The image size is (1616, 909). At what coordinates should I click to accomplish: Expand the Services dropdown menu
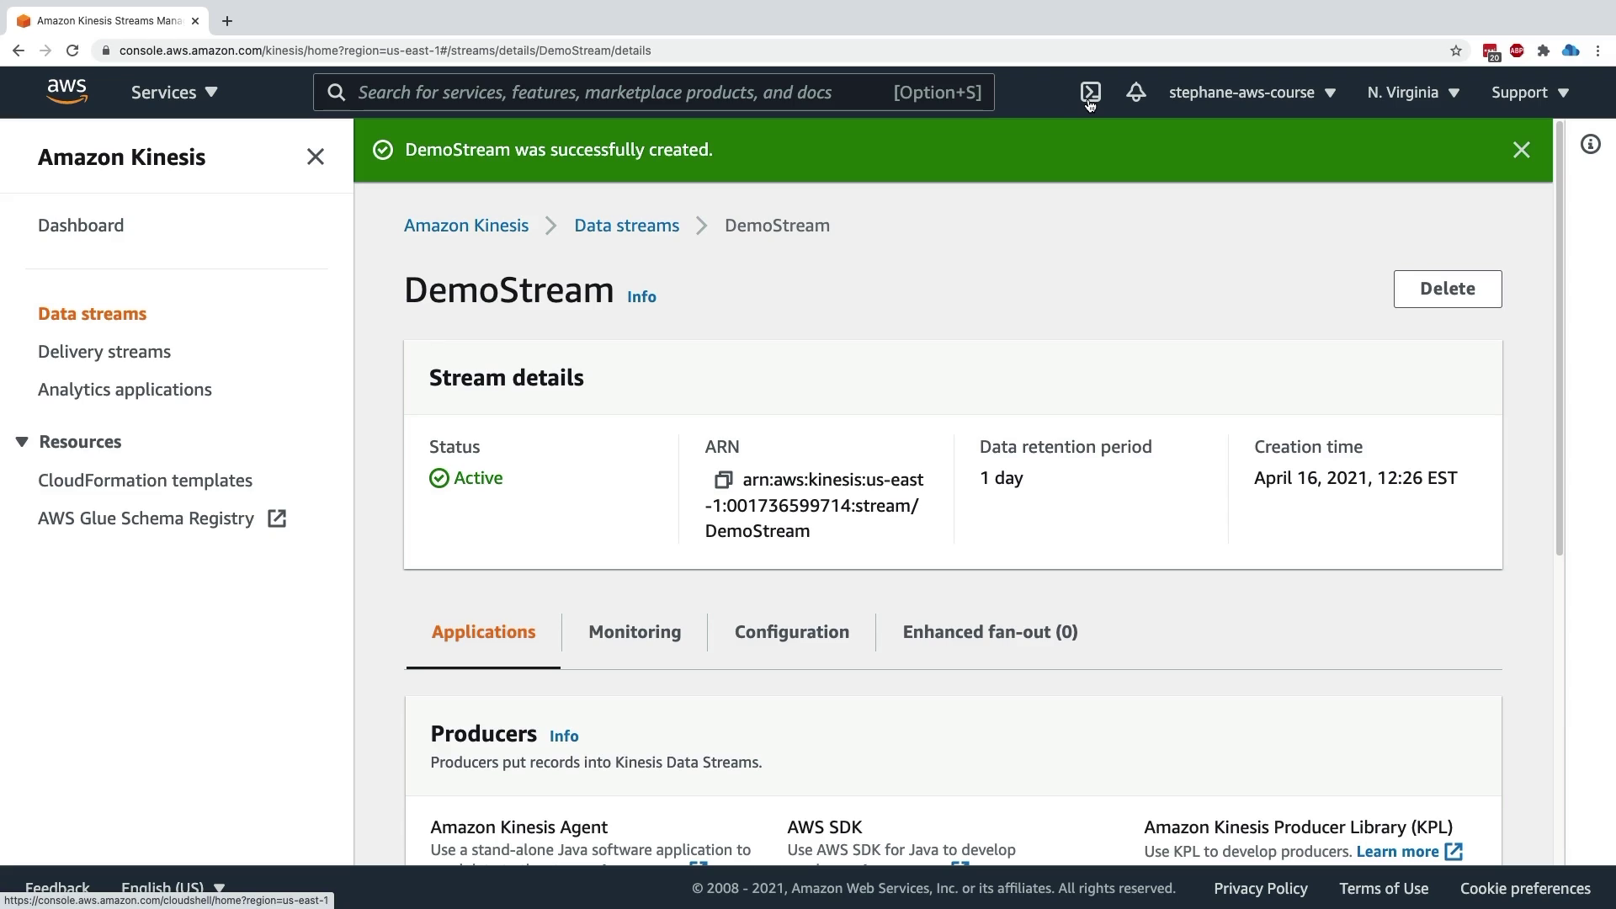(x=174, y=93)
